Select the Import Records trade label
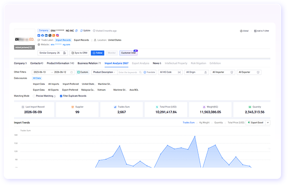The image size is (288, 186). click(x=63, y=40)
